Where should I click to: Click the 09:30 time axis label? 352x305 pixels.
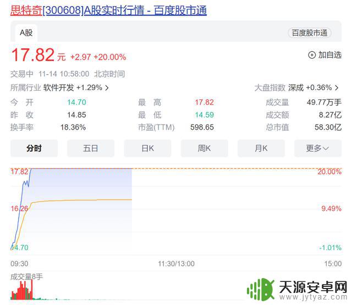pyautogui.click(x=19, y=264)
